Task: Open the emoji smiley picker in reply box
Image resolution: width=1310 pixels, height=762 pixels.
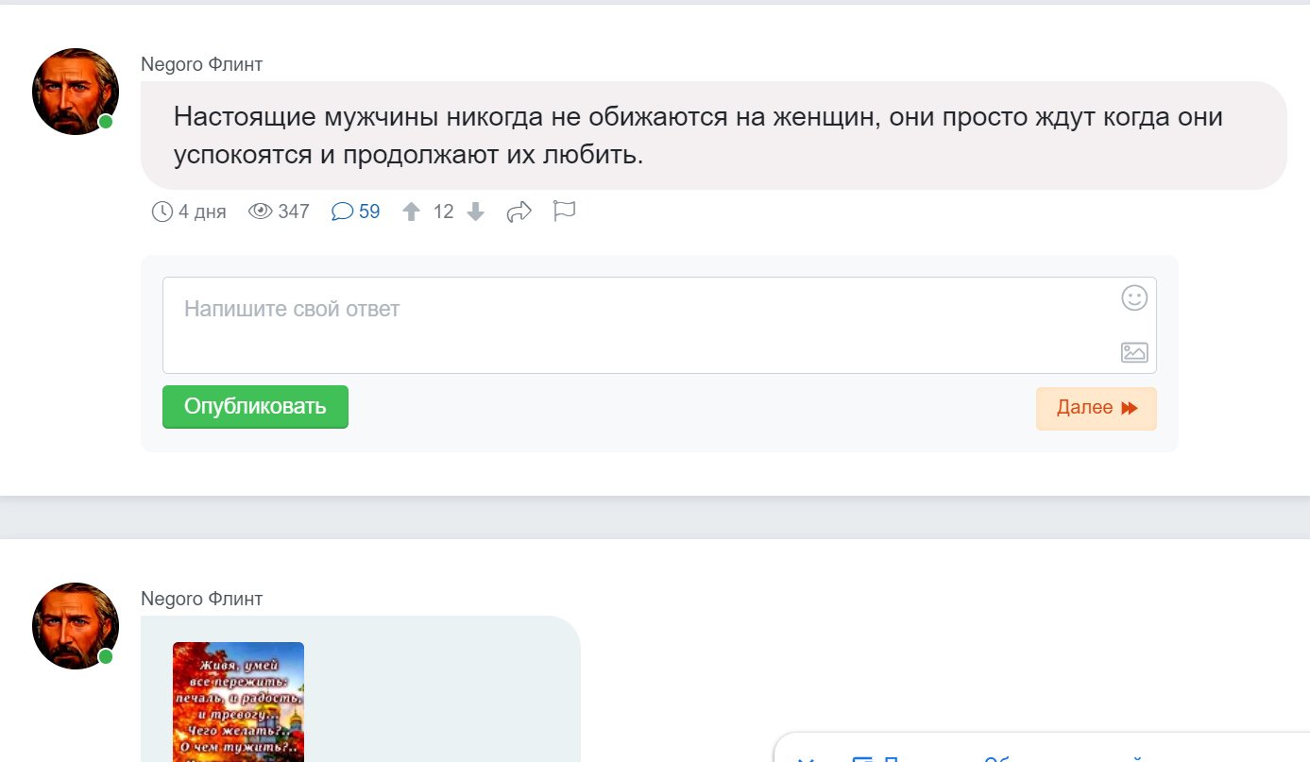Action: (1134, 298)
